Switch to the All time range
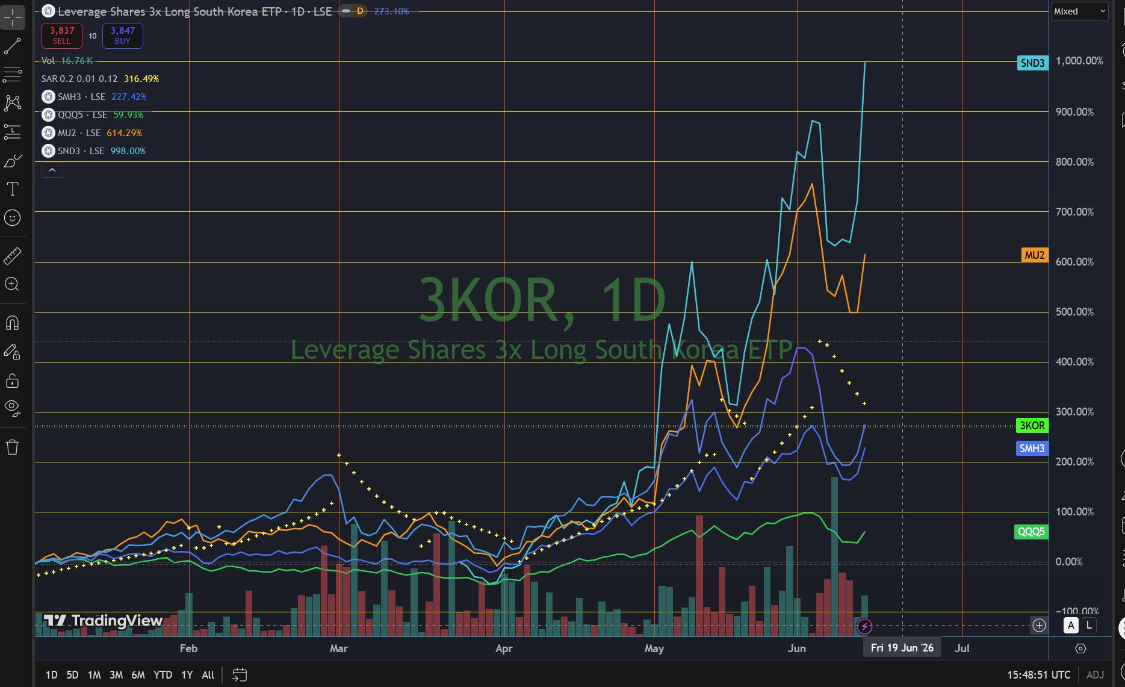The width and height of the screenshot is (1125, 687). coord(208,675)
